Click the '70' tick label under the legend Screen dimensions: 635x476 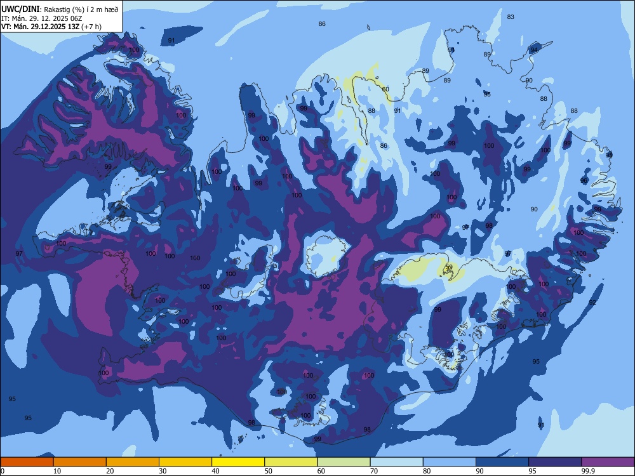coord(374,471)
